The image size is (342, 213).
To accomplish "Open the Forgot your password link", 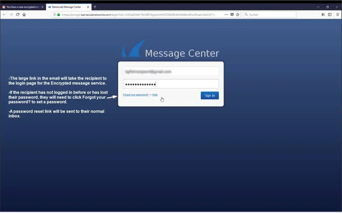I will pos(136,95).
